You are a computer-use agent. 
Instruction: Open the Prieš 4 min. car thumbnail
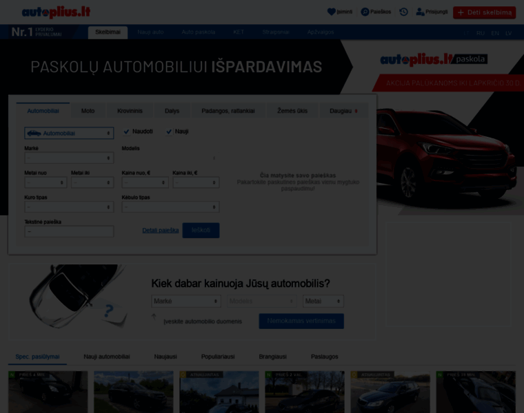pyautogui.click(x=48, y=392)
